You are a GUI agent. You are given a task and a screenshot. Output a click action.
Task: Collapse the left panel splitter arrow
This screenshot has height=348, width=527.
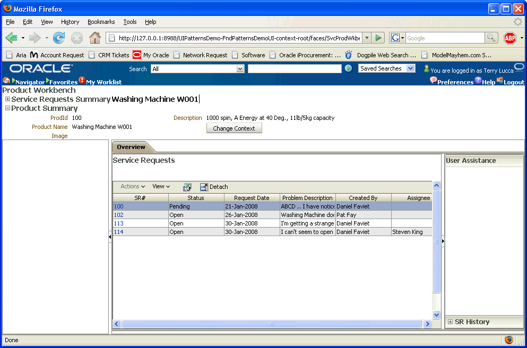point(110,237)
